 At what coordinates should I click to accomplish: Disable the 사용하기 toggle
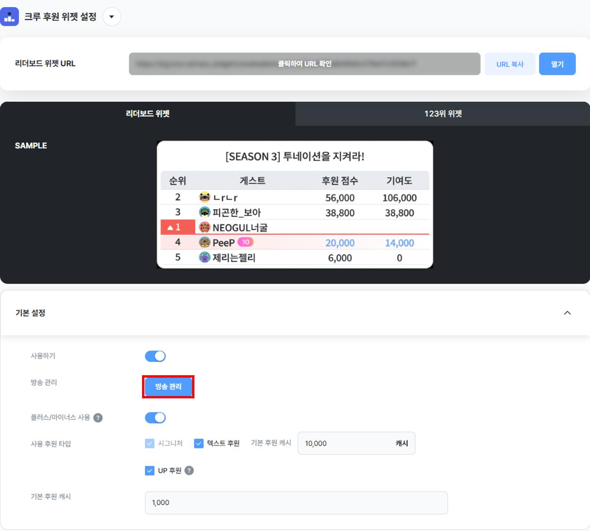pos(155,356)
